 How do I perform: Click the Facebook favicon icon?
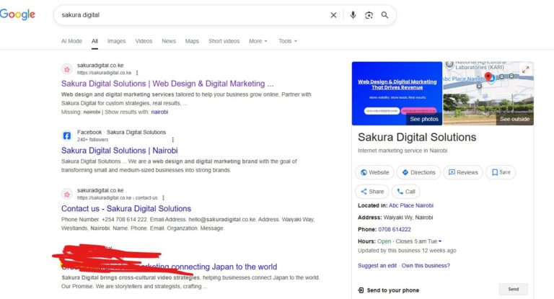pyautogui.click(x=67, y=136)
